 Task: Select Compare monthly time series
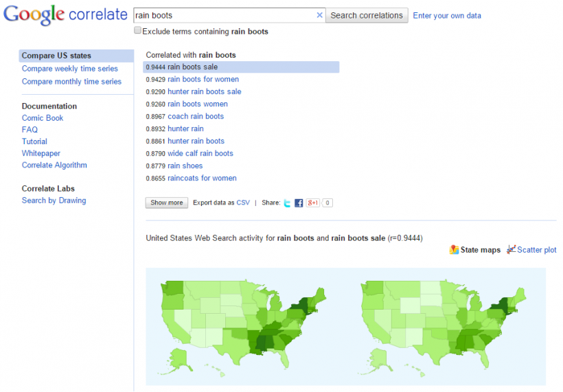pos(71,82)
